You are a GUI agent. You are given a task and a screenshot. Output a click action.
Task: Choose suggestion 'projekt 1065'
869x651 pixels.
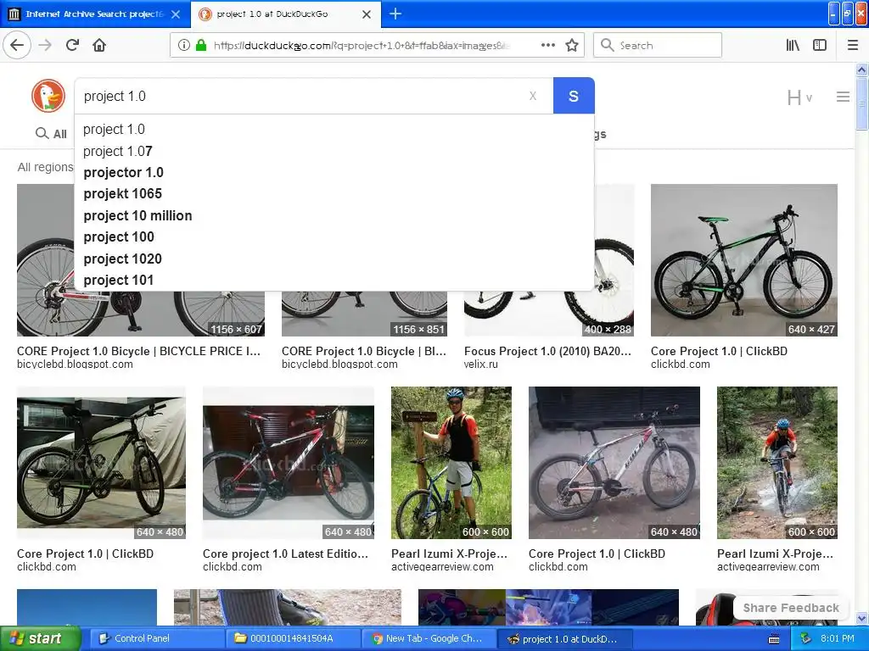[x=334, y=194]
